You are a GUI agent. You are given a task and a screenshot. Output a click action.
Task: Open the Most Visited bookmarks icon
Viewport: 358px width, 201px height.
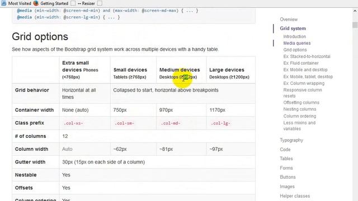tap(3, 3)
